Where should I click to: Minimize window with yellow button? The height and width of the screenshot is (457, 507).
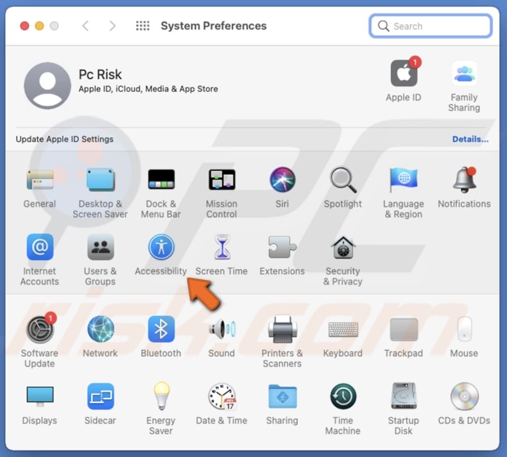click(x=39, y=26)
